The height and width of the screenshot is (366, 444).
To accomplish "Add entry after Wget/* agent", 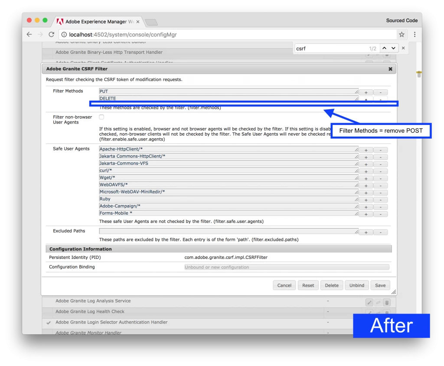I will point(366,179).
